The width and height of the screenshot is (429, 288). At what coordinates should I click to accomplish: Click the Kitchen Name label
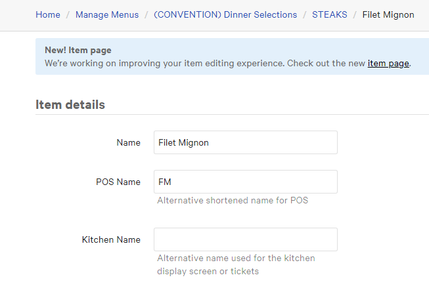111,239
